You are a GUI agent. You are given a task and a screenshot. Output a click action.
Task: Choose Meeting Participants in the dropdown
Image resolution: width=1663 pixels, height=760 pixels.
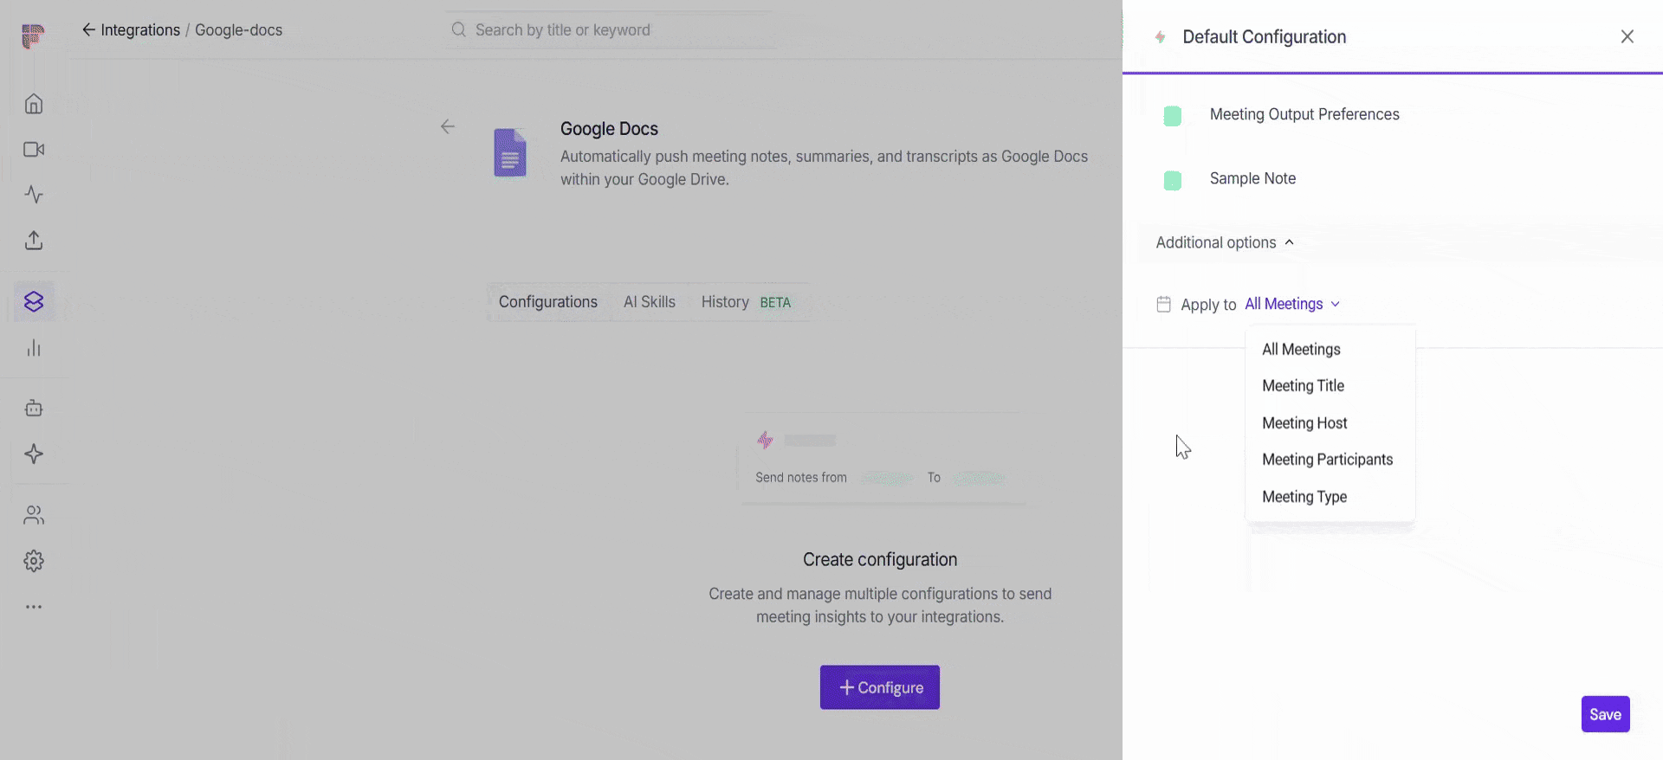[x=1327, y=460]
